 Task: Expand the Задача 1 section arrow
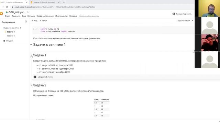31,55
